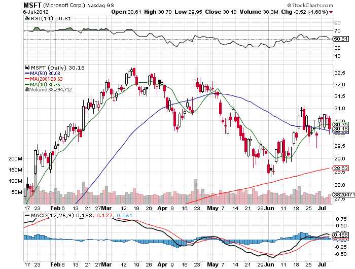
Task: Click the Close 30.18 value in header
Action: point(221,12)
